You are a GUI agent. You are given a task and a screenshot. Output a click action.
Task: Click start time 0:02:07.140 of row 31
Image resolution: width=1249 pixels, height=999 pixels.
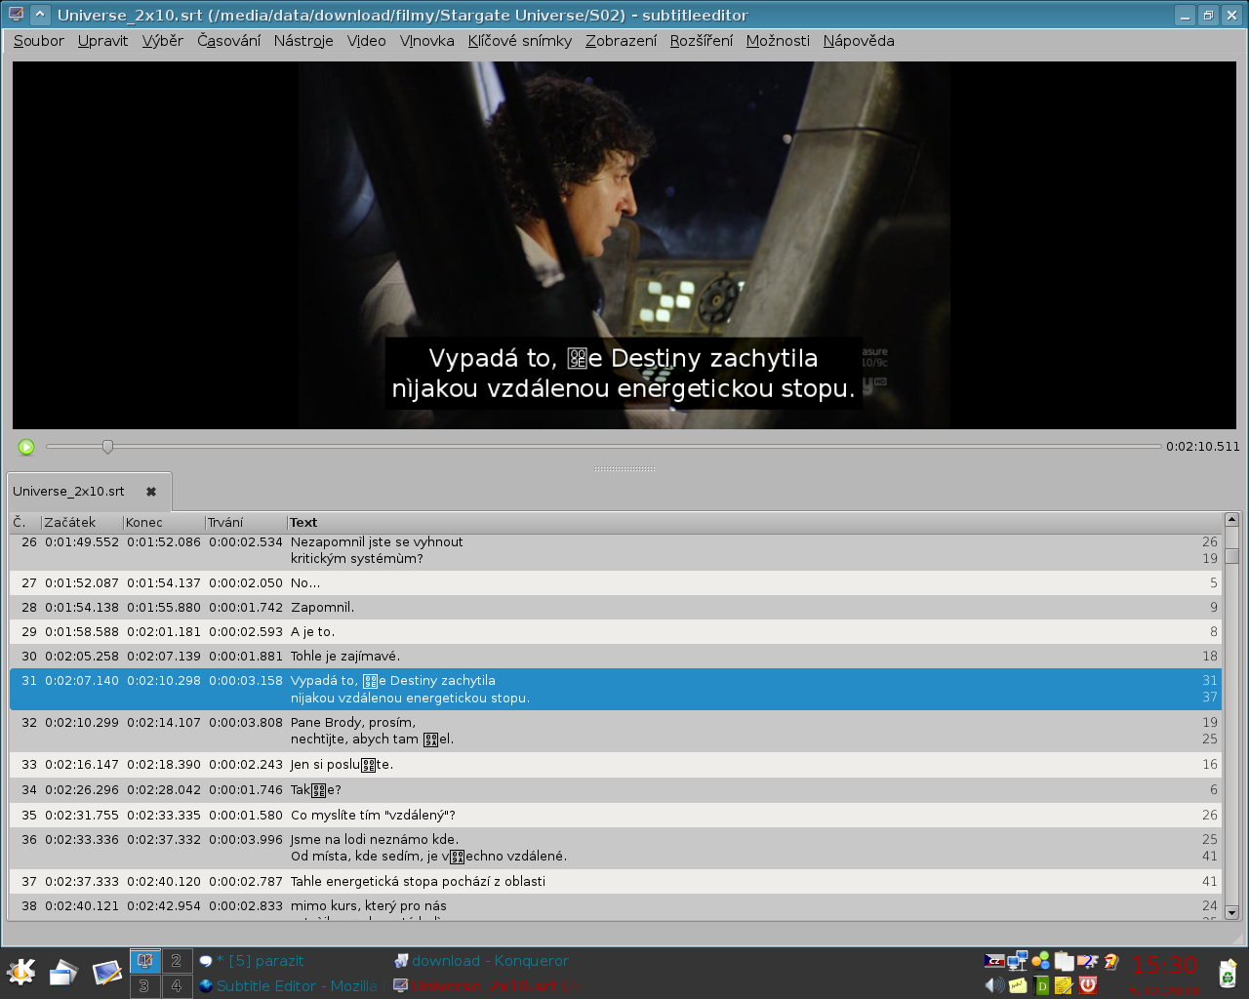[82, 681]
